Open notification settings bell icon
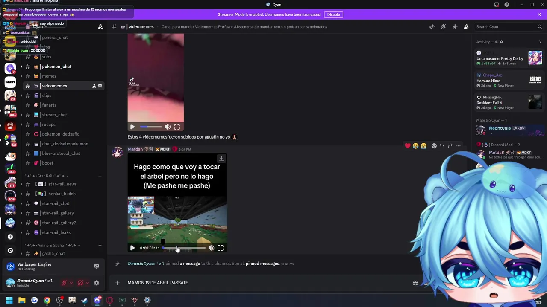The image size is (547, 307). 443,27
